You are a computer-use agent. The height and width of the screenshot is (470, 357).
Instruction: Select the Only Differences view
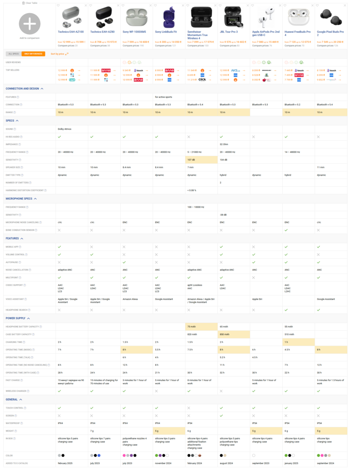[x=33, y=54]
